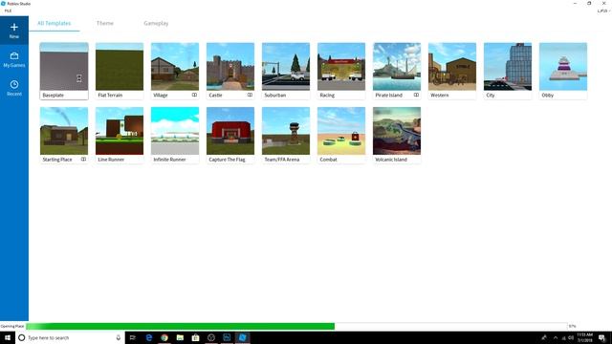
Task: Select the Obby template
Action: (563, 71)
